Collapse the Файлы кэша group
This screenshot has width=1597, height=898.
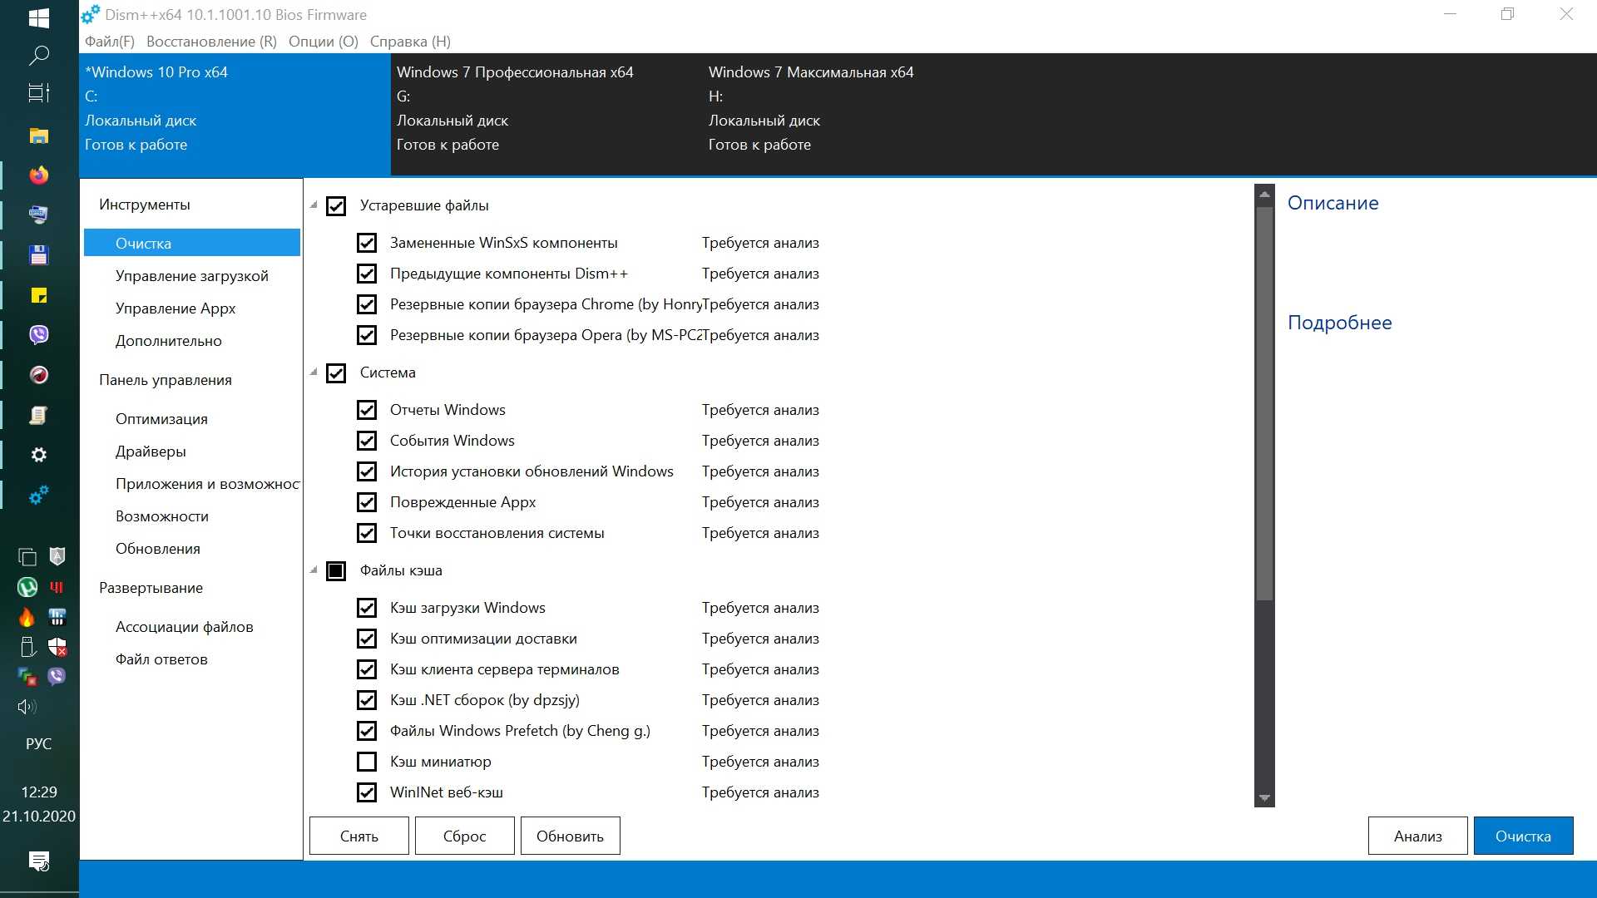coord(314,570)
